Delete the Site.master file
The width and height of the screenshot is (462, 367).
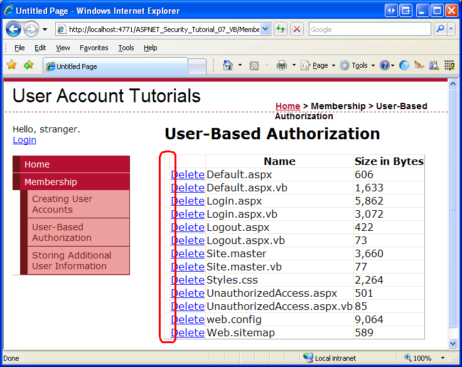(x=188, y=253)
